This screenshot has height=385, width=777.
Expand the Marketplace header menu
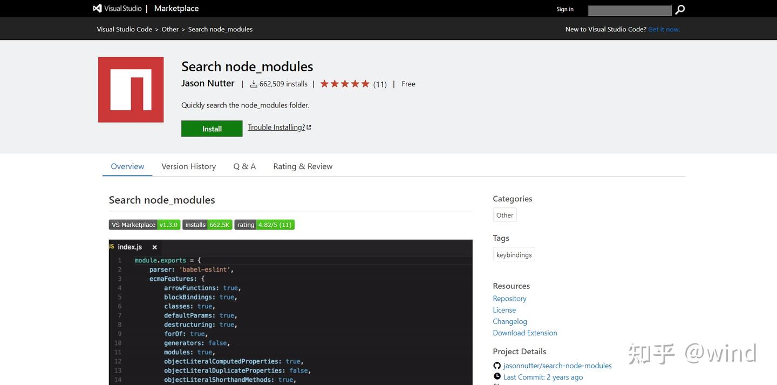pos(176,8)
